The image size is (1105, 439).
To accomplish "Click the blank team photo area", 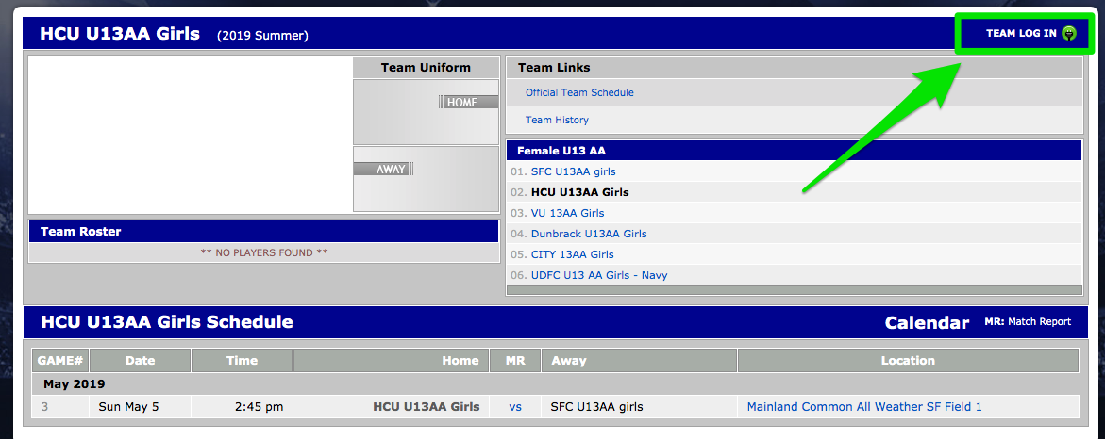I will pyautogui.click(x=191, y=135).
